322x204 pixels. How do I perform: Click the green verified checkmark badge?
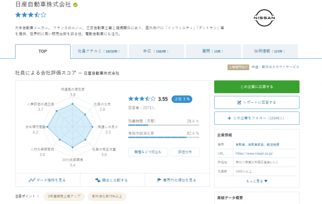(x=75, y=5)
